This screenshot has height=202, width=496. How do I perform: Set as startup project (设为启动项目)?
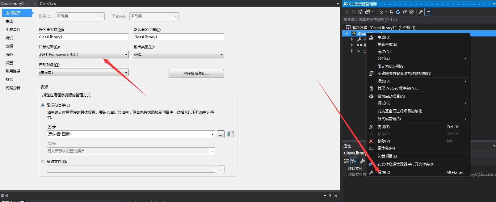tap(418, 96)
